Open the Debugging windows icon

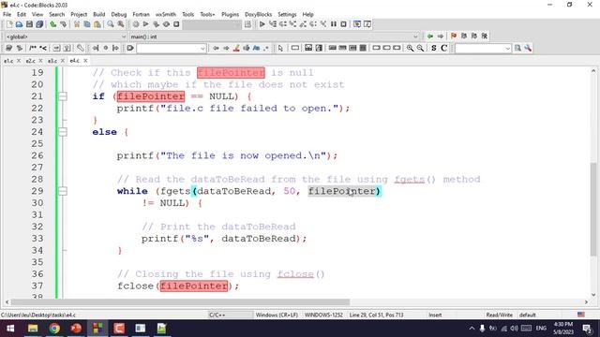357,24
